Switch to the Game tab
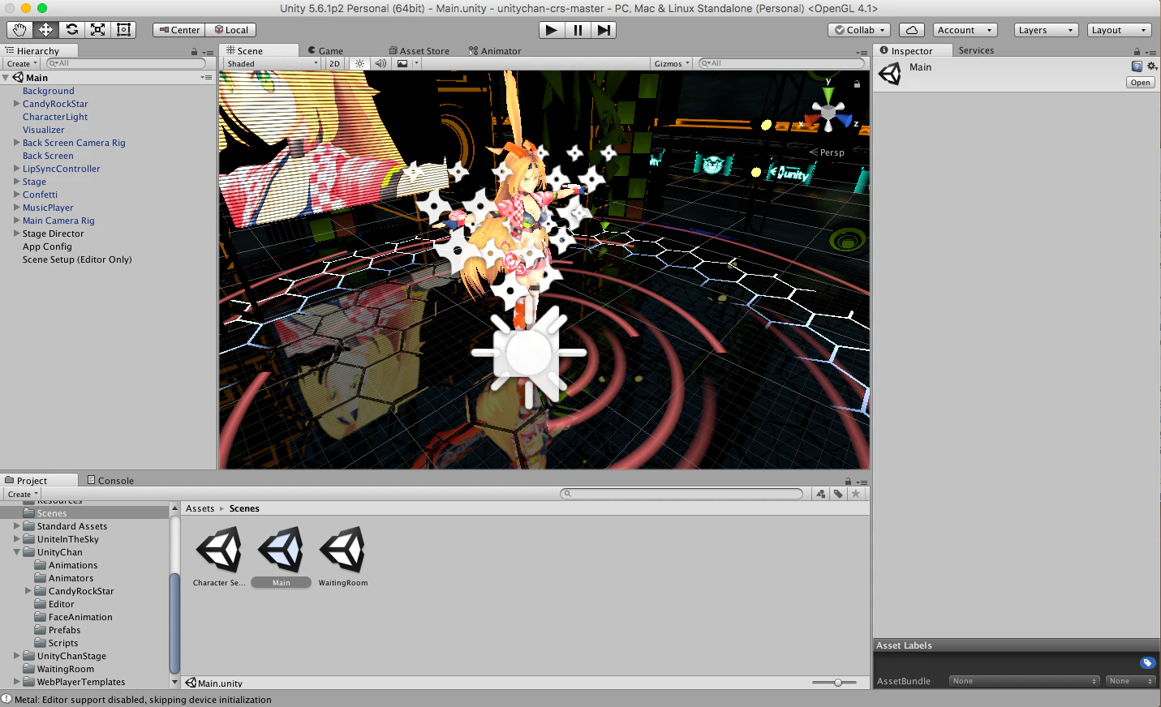This screenshot has height=707, width=1161. (x=325, y=50)
